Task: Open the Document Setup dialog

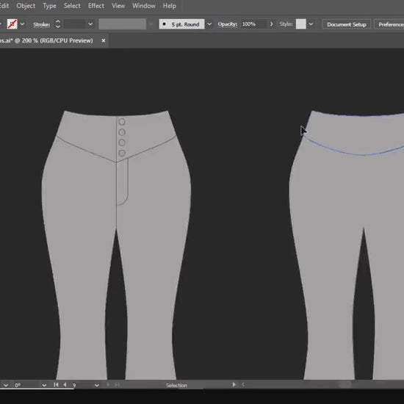Action: point(347,24)
